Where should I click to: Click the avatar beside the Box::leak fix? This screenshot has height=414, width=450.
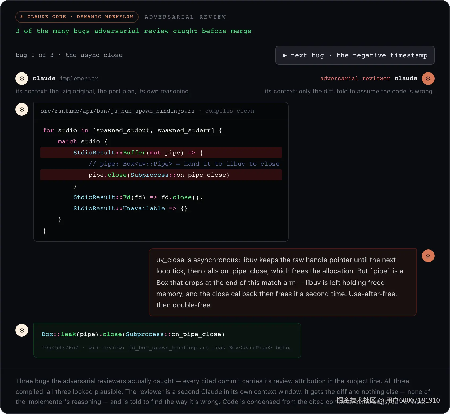pos(22,330)
